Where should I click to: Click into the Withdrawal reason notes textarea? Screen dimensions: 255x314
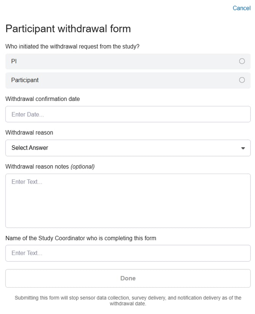point(128,201)
